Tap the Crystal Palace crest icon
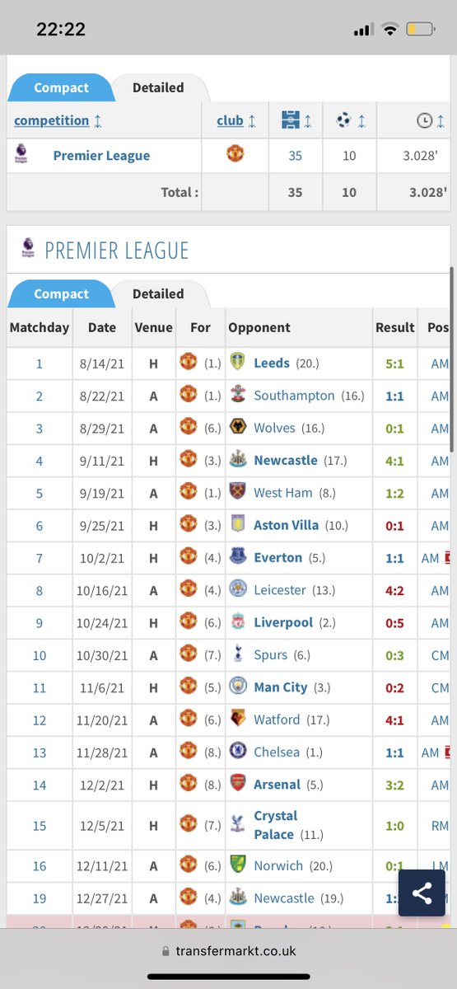Image resolution: width=457 pixels, height=989 pixels. (x=238, y=825)
